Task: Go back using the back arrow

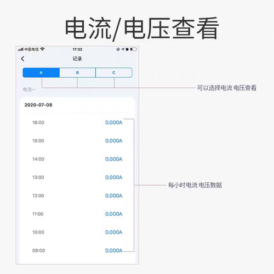Action: (22, 59)
